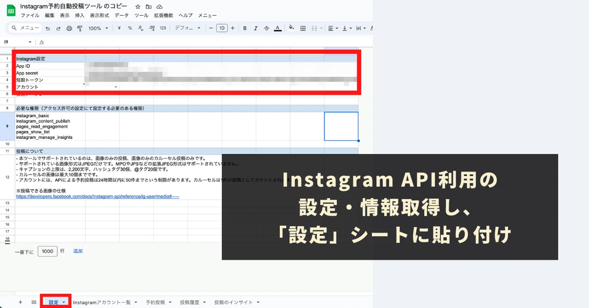Open the 表示形式 menu
Screen dimensions: 589x308
coord(100,16)
